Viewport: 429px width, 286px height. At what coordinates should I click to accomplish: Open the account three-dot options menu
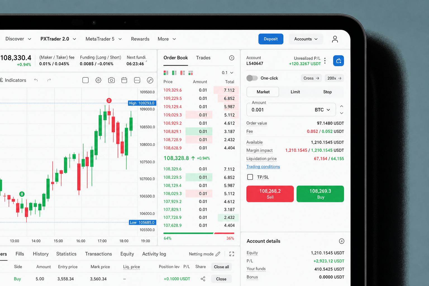pyautogui.click(x=325, y=61)
